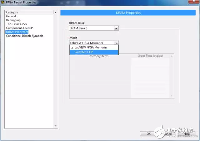Image resolution: width=200 pixels, height=141 pixels.
Task: Click the memory table scroll-down arrow
Action: point(172,96)
